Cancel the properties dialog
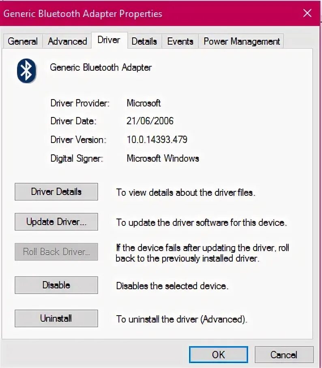 (284, 355)
